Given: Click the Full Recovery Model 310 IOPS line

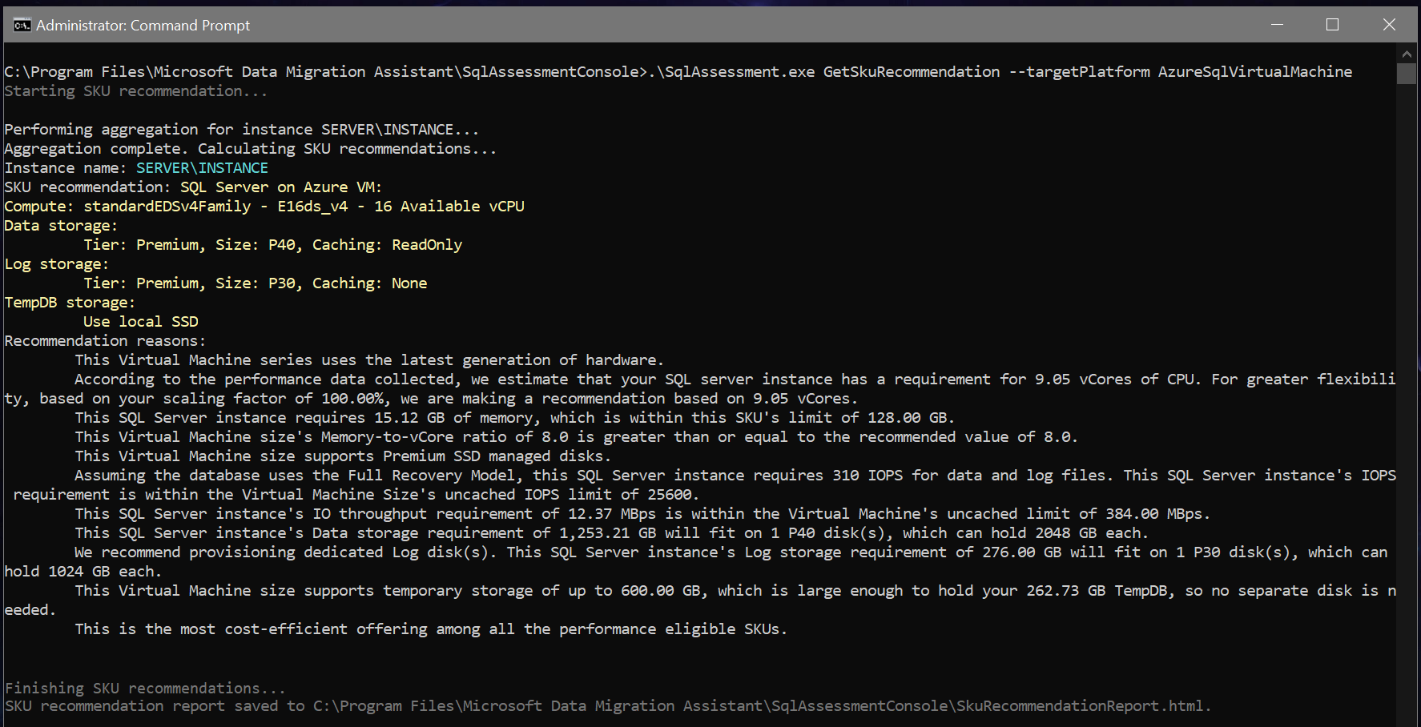Looking at the screenshot, I should pyautogui.click(x=735, y=476).
